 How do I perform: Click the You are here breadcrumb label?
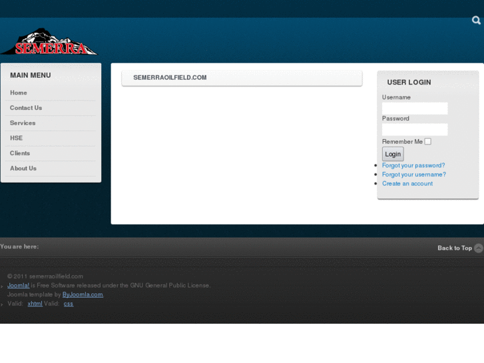[19, 246]
